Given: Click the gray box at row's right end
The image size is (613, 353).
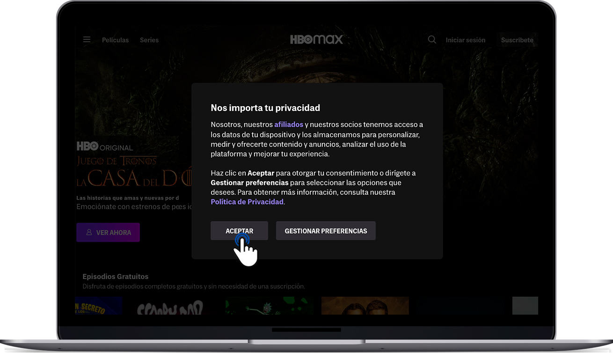Looking at the screenshot, I should pos(525,306).
